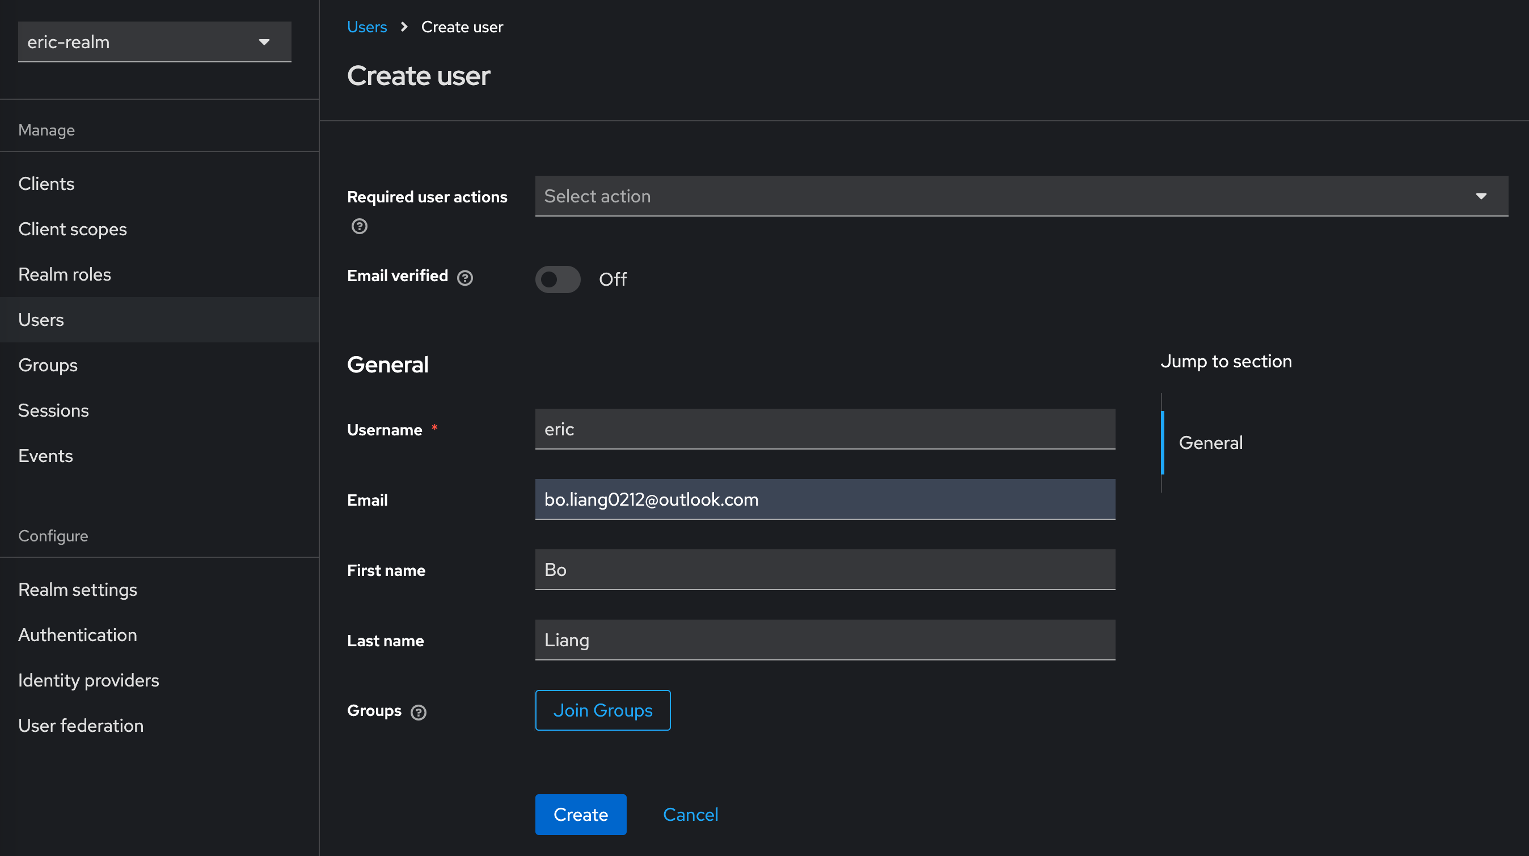The height and width of the screenshot is (856, 1529).
Task: Click the Realm settings sidebar icon
Action: pos(78,589)
